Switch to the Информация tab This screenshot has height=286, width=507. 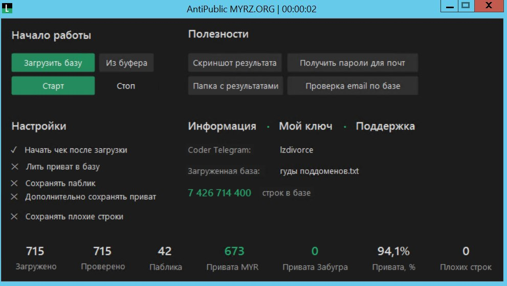tap(222, 126)
